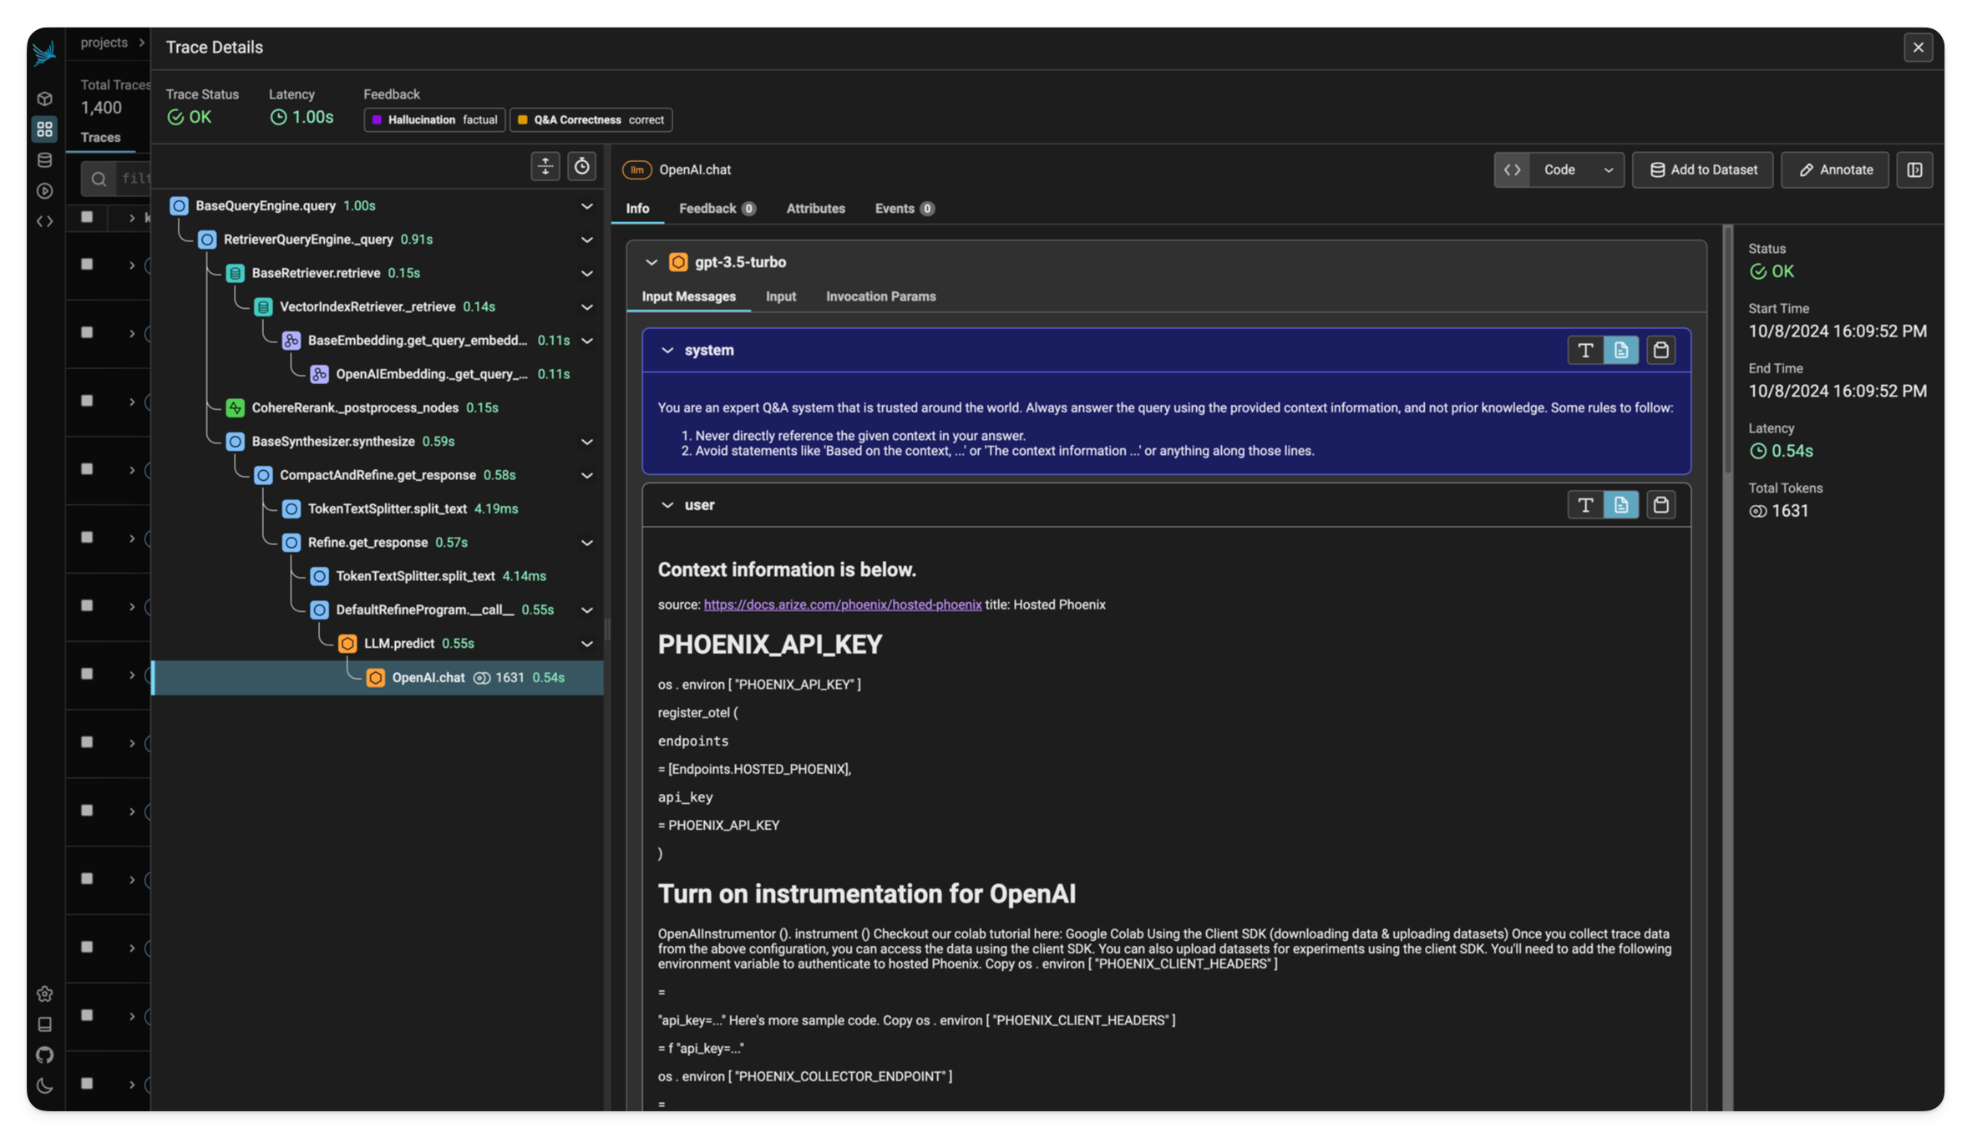Switch to the Attributes tab

point(815,208)
